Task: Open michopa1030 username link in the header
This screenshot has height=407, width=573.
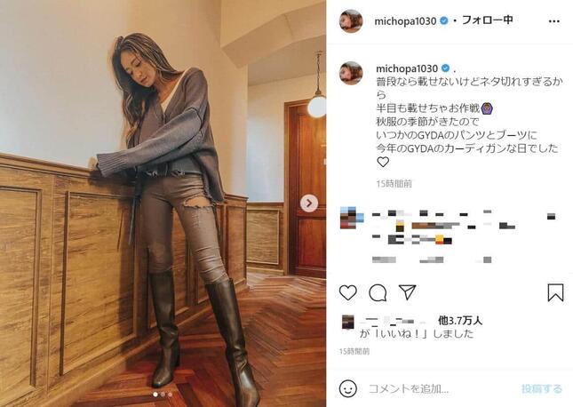Action: click(x=405, y=21)
